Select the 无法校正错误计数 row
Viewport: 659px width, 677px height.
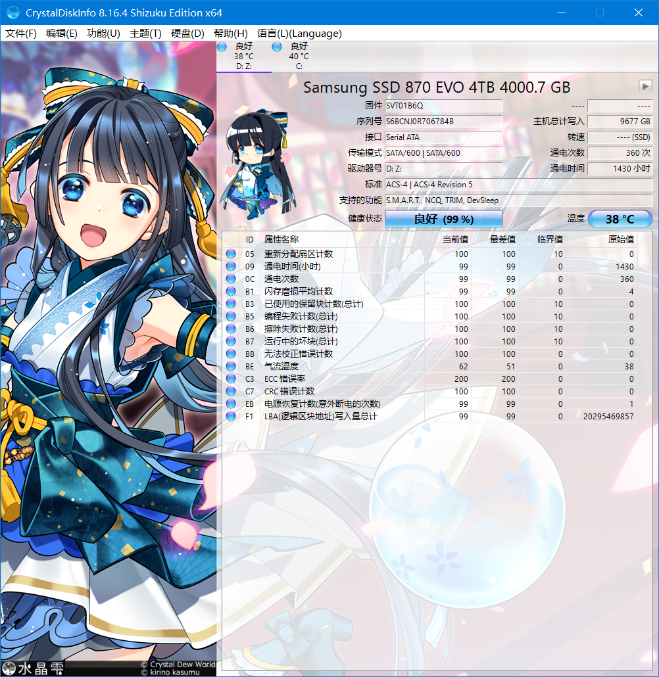[430, 354]
